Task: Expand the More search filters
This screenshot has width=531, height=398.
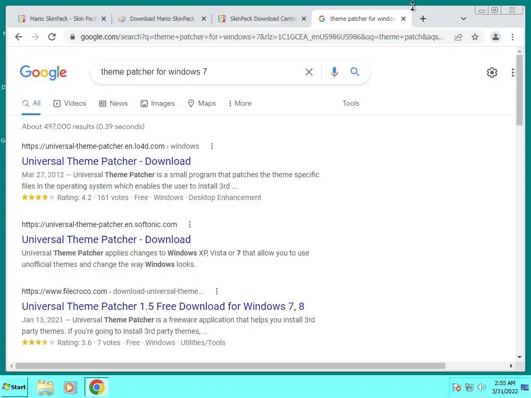Action: [240, 104]
